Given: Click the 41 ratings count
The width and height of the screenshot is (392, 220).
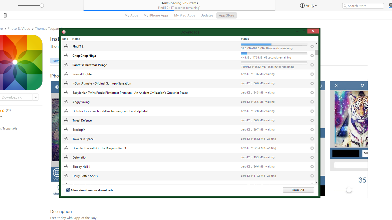Looking at the screenshot, I should (8, 110).
